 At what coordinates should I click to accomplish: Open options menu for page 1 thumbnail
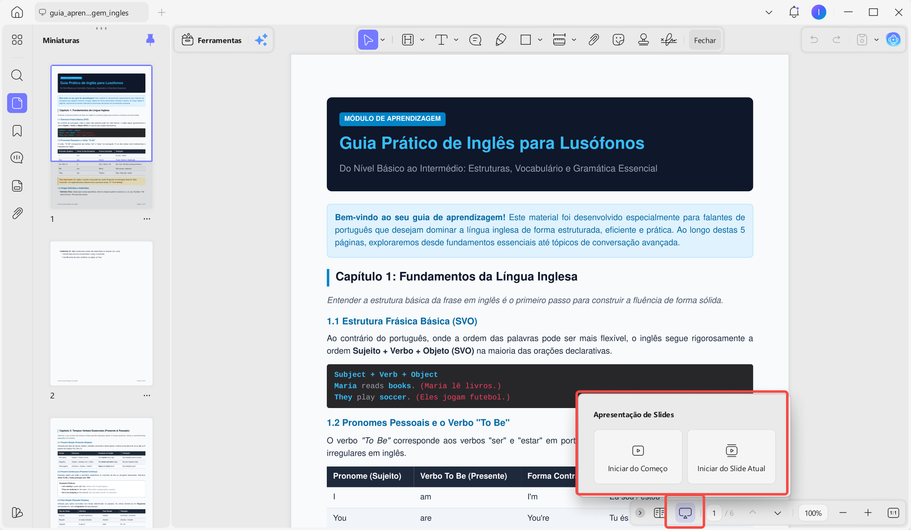[147, 219]
